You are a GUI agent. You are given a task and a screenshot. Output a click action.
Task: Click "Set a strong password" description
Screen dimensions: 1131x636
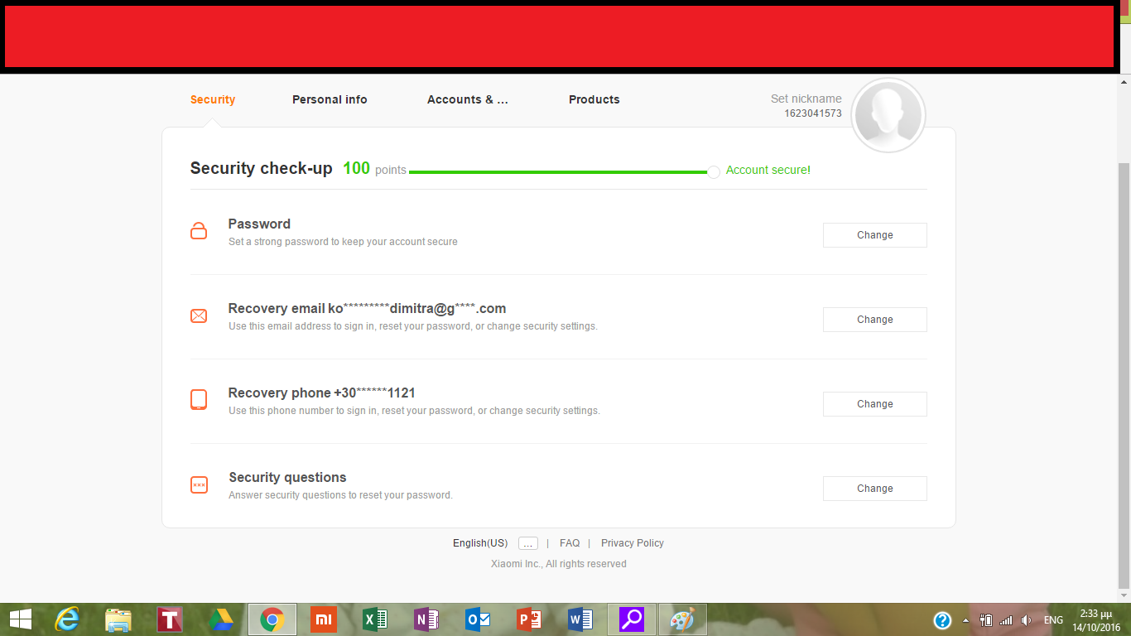click(343, 242)
